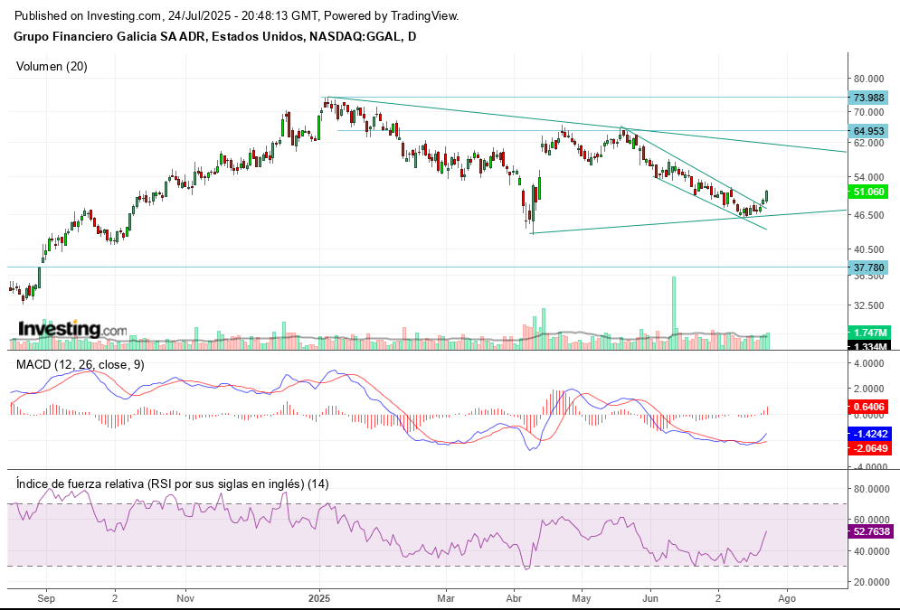
Task: Select the 73.988 price level tag
Action: click(870, 98)
